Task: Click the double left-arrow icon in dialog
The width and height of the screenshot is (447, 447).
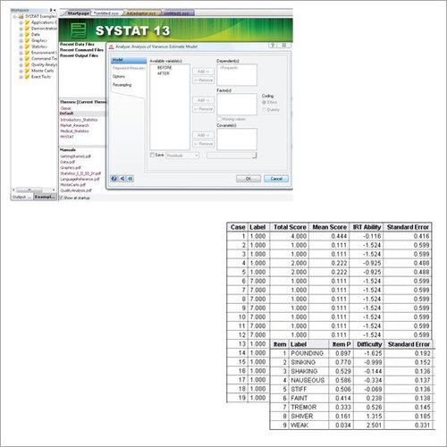Action: (131, 179)
